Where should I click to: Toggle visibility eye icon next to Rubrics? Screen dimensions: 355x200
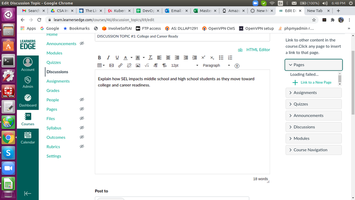click(82, 147)
